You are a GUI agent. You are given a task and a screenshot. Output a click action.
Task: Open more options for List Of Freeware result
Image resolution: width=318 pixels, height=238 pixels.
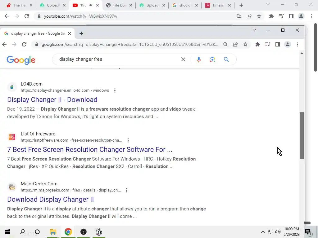[x=128, y=140]
